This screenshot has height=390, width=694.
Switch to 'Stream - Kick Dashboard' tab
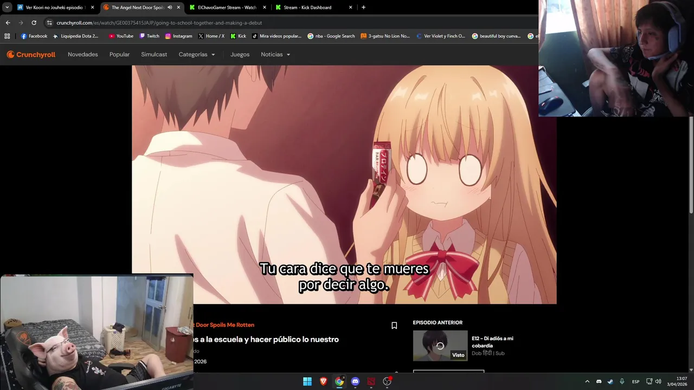(313, 8)
